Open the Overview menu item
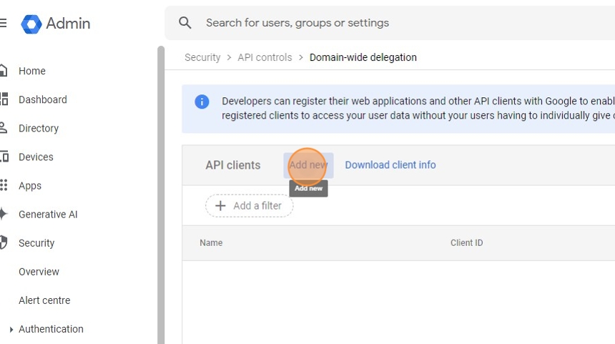The height and width of the screenshot is (344, 615). pyautogui.click(x=39, y=272)
